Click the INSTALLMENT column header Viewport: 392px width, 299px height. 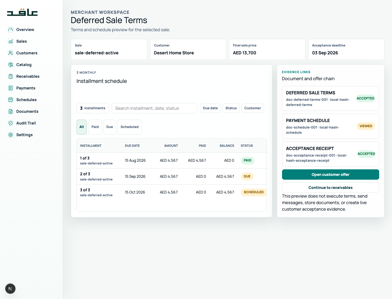(x=91, y=146)
